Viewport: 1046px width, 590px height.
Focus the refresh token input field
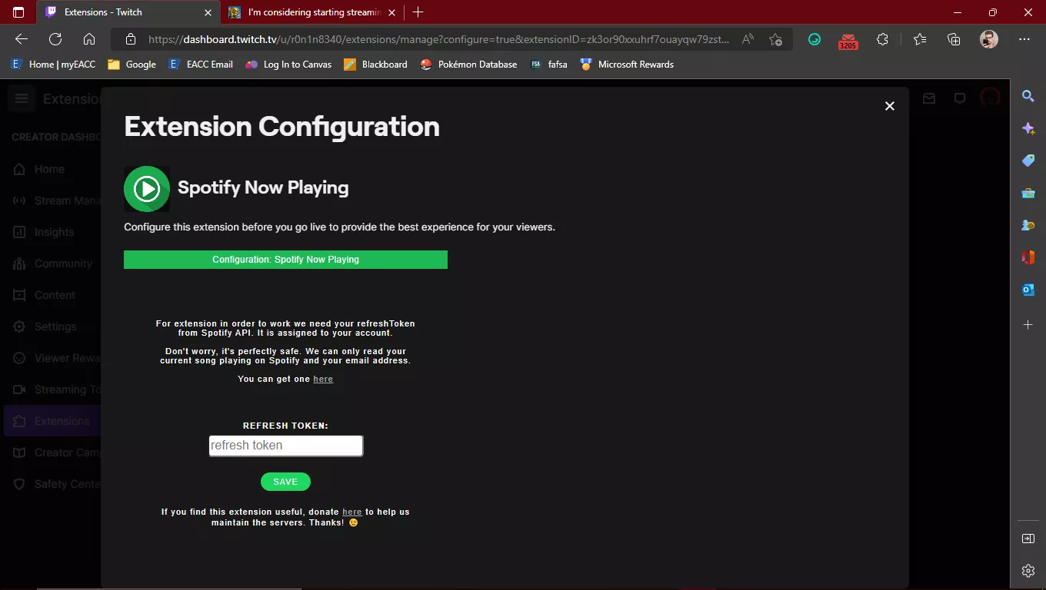(x=285, y=446)
